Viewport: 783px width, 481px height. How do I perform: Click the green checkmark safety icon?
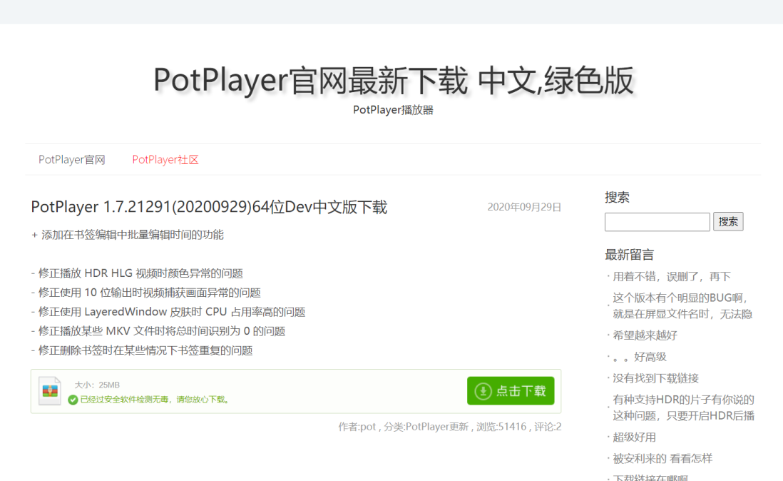click(x=73, y=400)
